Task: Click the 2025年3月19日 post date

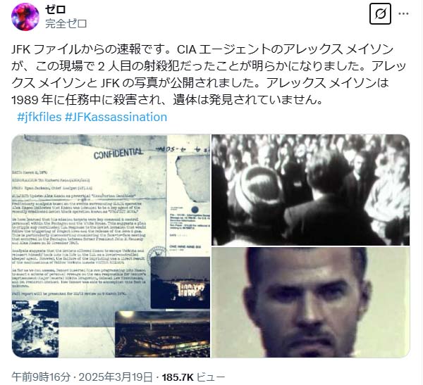Action: [x=116, y=377]
